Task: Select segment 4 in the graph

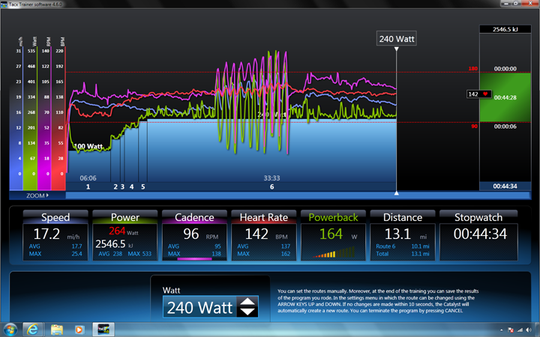Action: click(131, 186)
